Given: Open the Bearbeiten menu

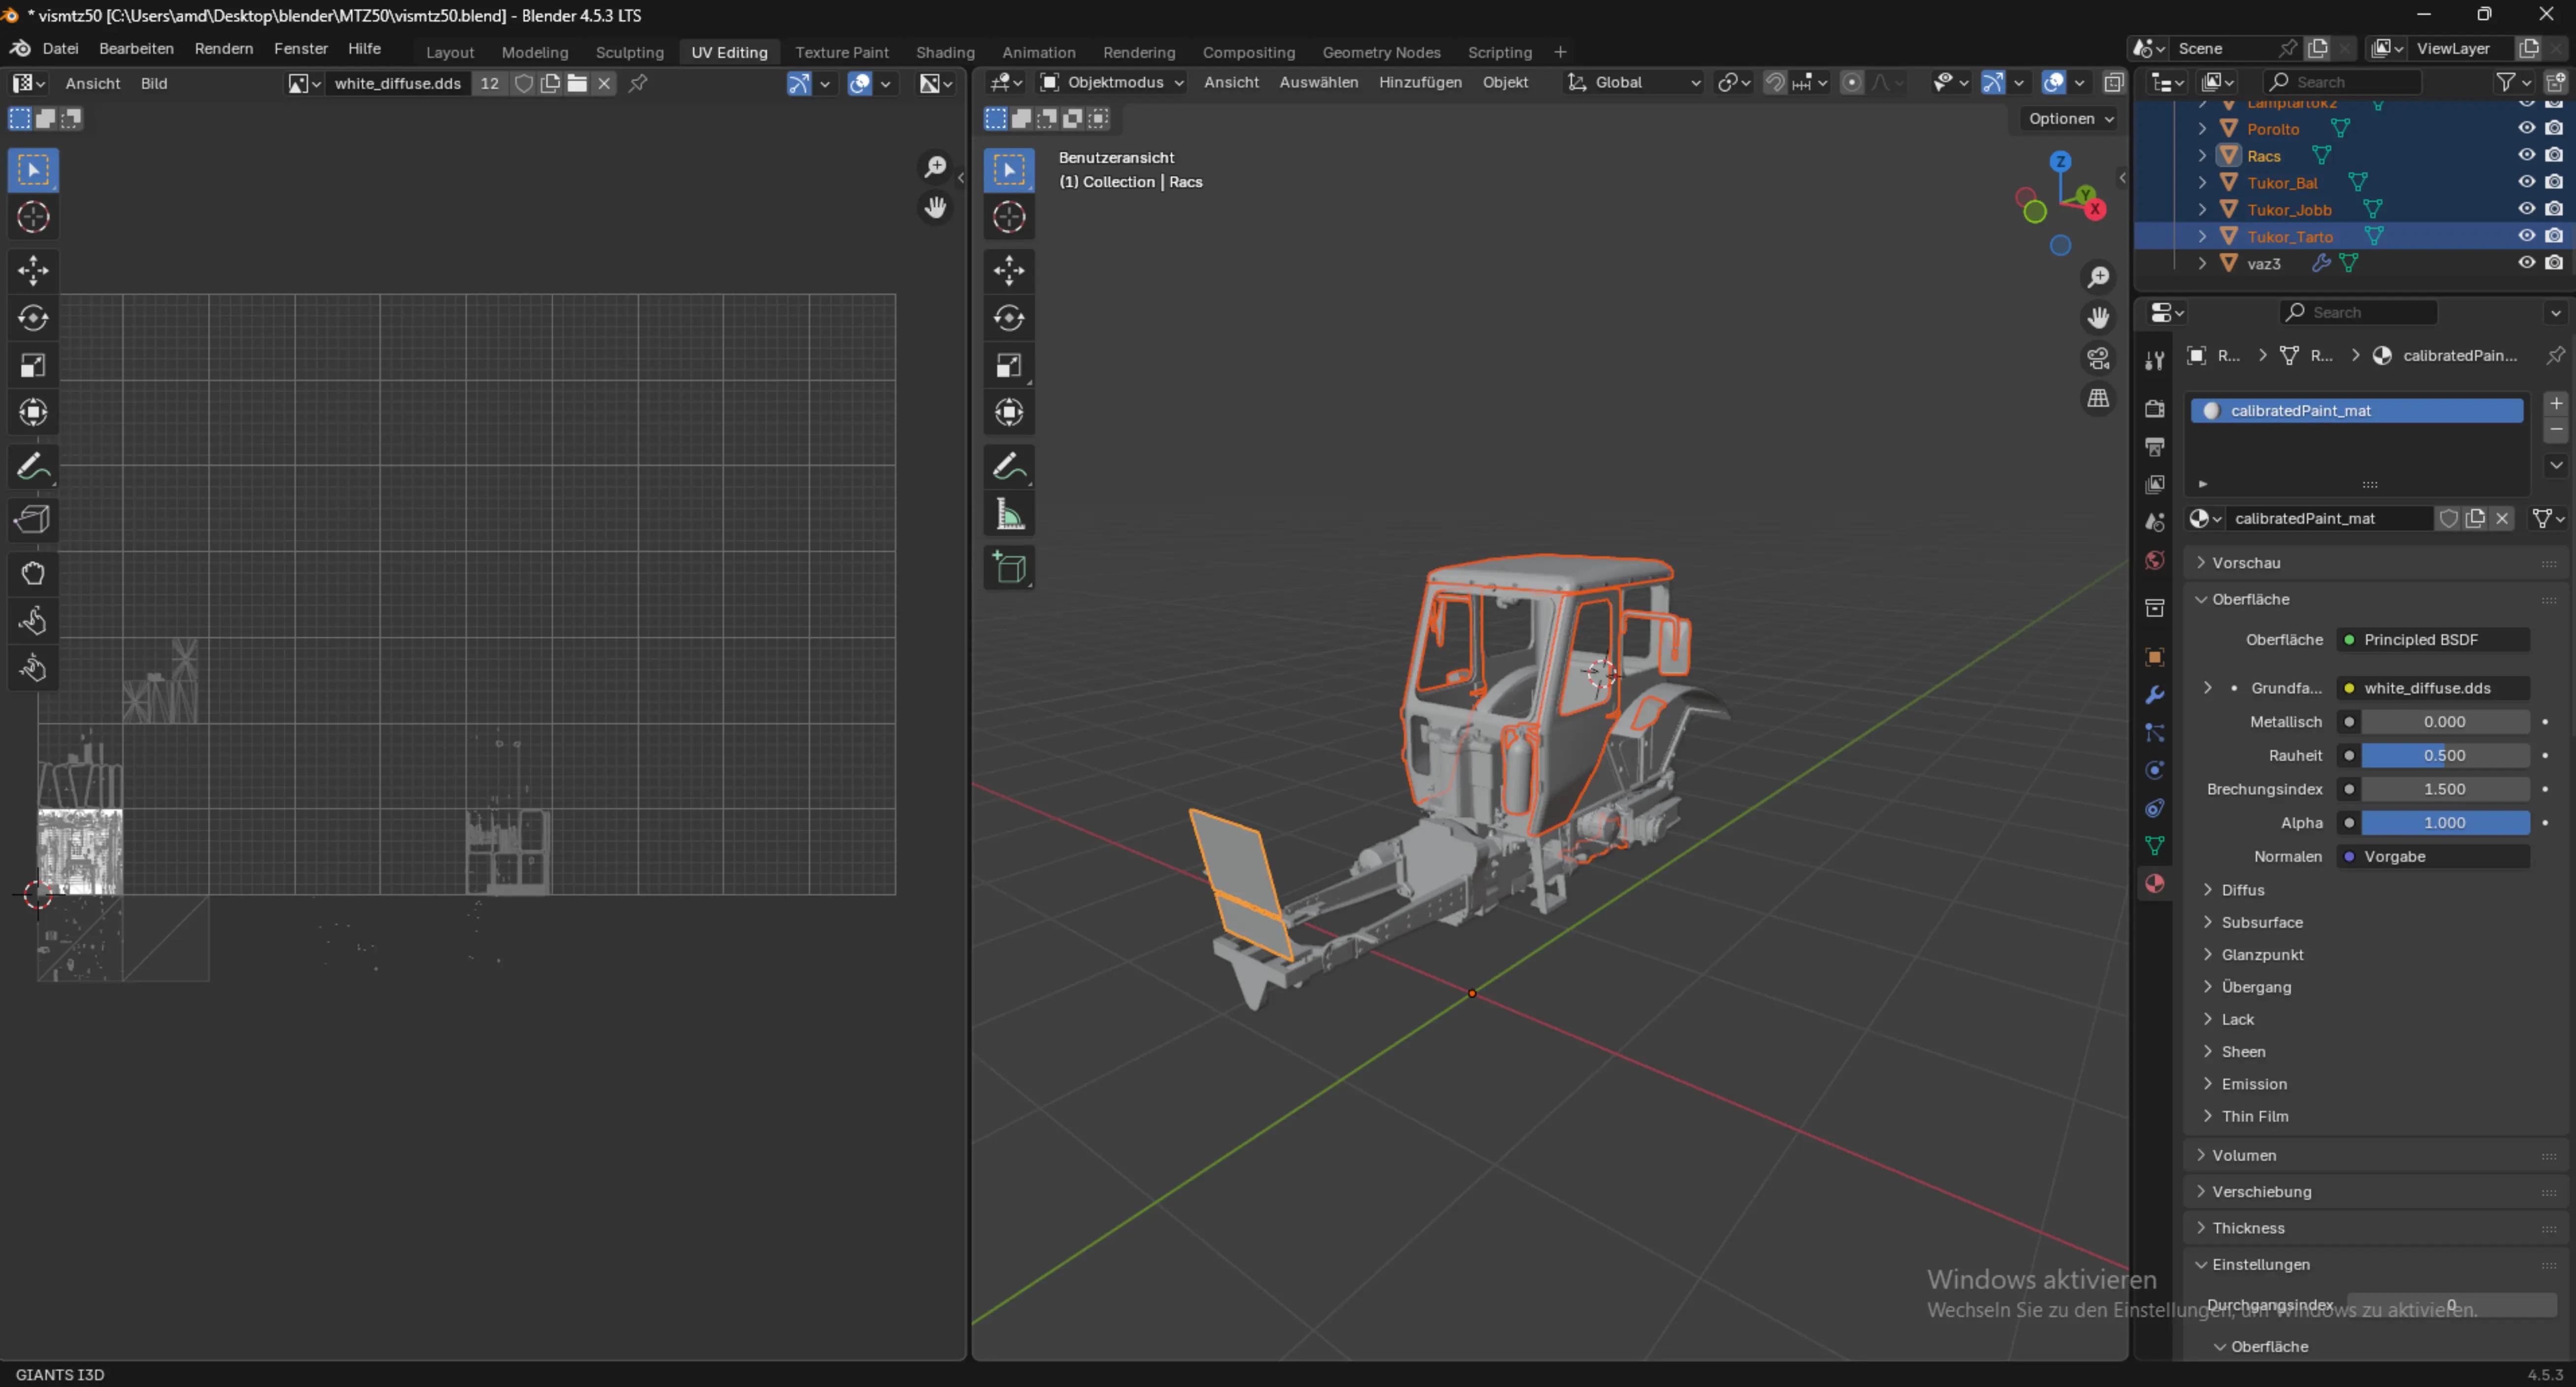Looking at the screenshot, I should [x=136, y=48].
